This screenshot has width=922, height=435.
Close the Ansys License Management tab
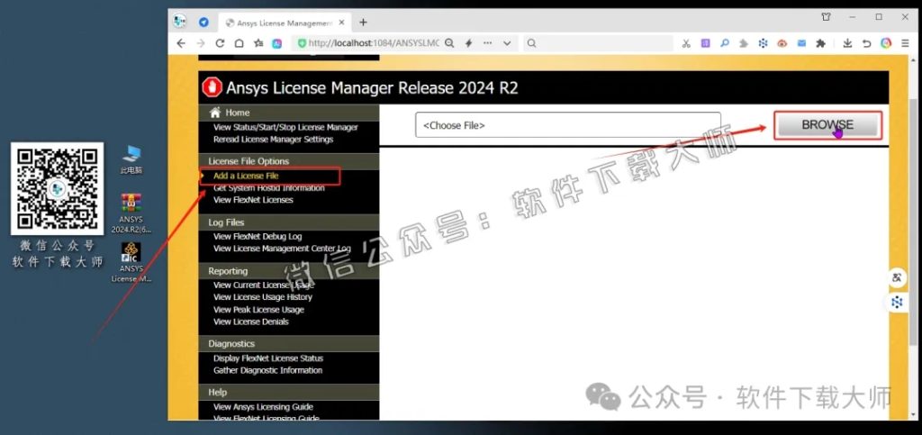(x=341, y=23)
